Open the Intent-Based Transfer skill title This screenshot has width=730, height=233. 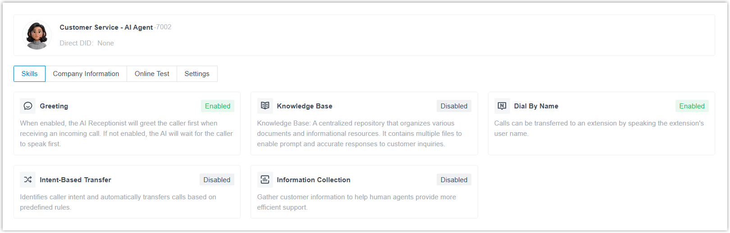(75, 180)
